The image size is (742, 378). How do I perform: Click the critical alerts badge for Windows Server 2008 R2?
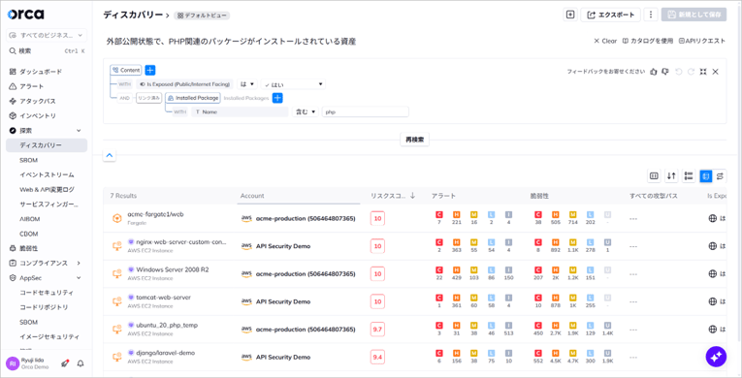(438, 269)
